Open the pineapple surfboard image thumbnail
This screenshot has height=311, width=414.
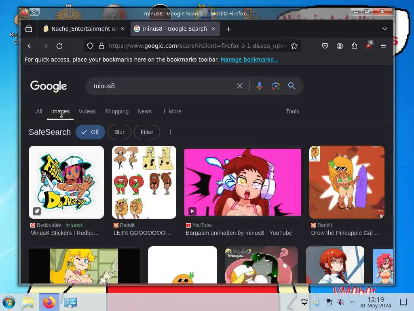[x=347, y=182]
